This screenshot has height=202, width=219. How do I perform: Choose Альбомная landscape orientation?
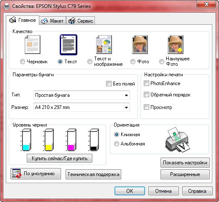coord(117,144)
